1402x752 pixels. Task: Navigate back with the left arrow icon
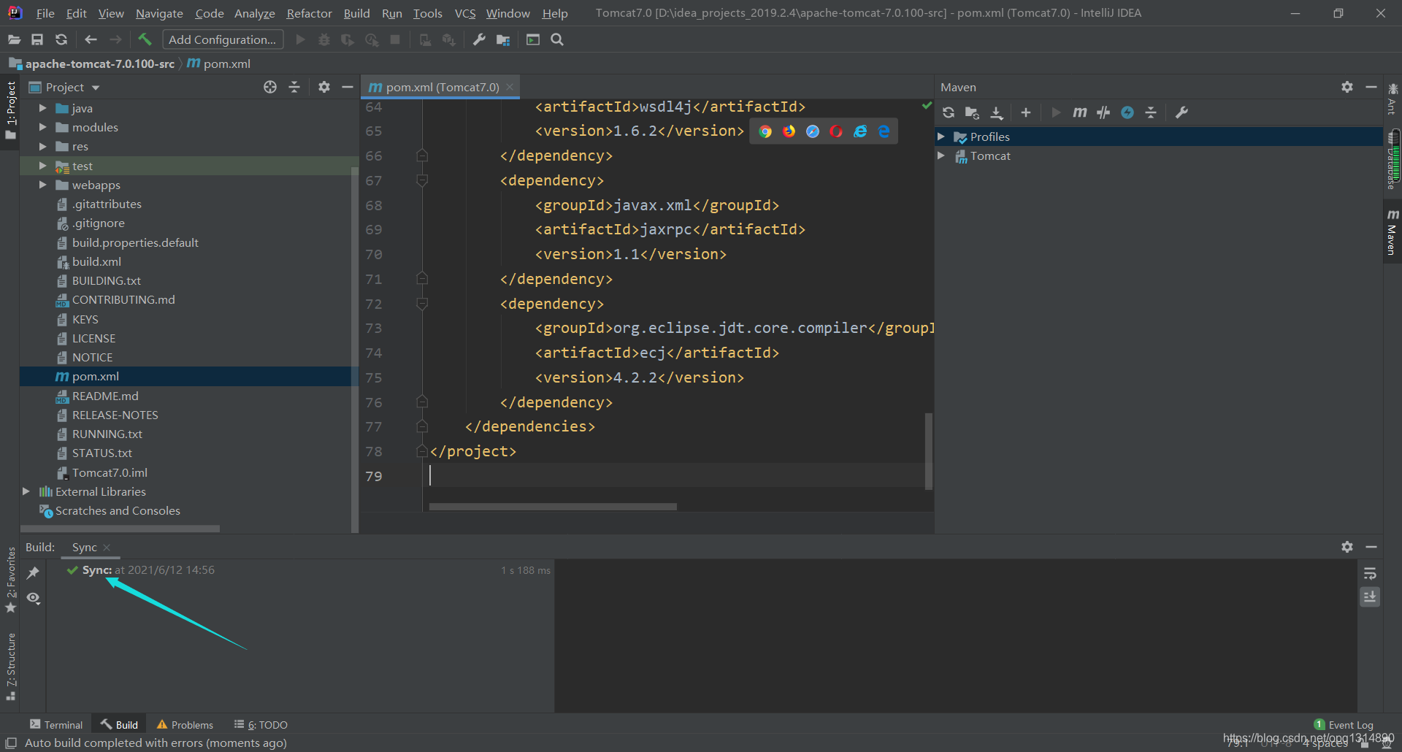point(91,39)
